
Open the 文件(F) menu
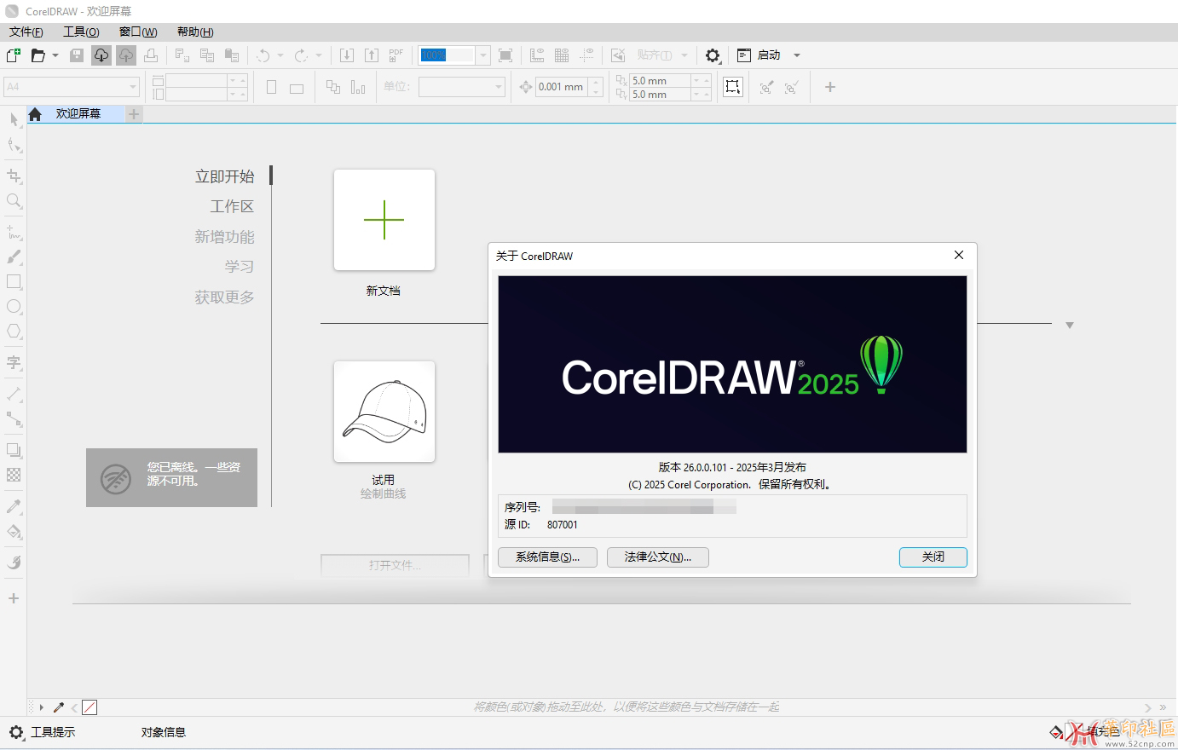[26, 32]
